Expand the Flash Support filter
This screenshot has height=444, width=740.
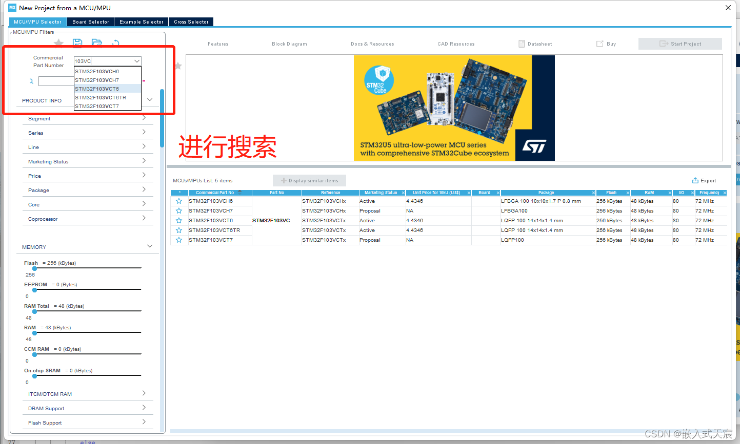pos(144,422)
